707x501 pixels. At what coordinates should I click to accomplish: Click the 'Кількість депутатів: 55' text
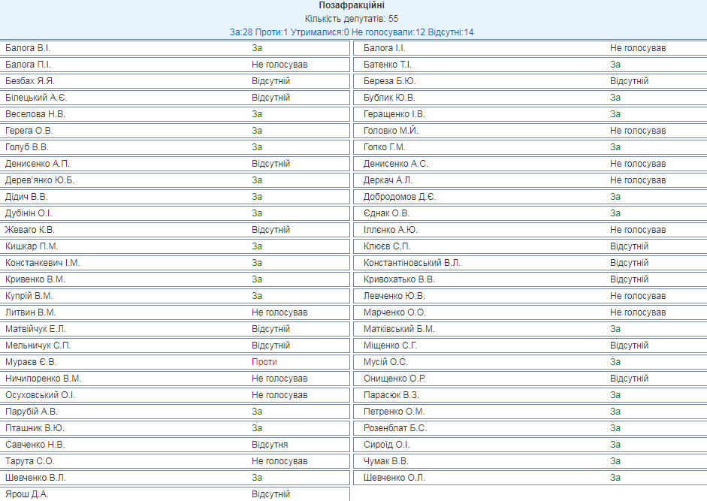353,19
